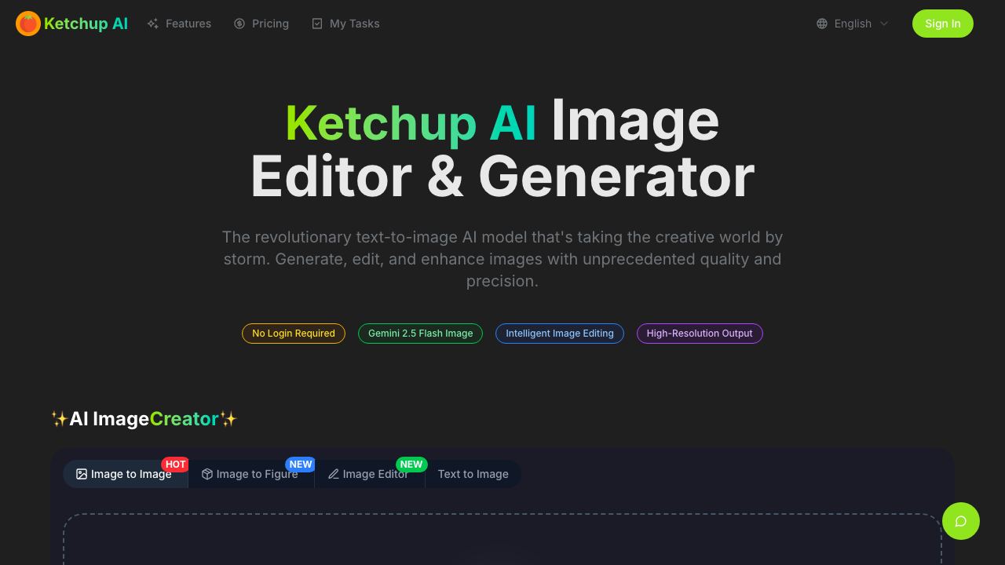This screenshot has width=1005, height=565.
Task: Click the AI ImageCreator section heading
Action: click(x=144, y=419)
